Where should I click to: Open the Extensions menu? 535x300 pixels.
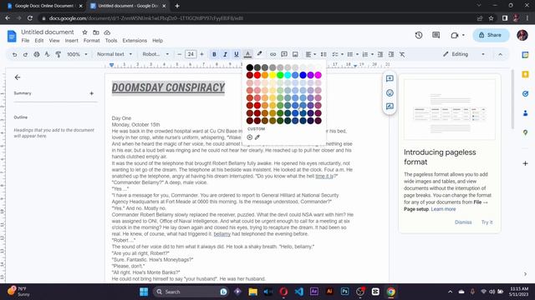click(135, 41)
